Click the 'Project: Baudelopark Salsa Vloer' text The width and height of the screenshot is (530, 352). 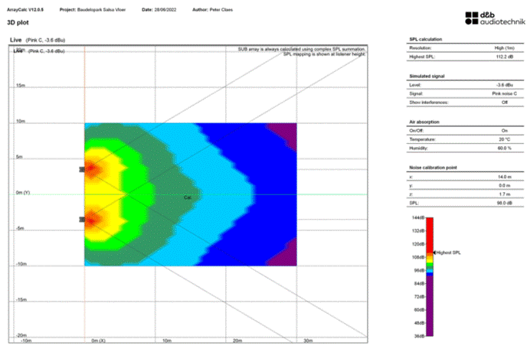[93, 9]
